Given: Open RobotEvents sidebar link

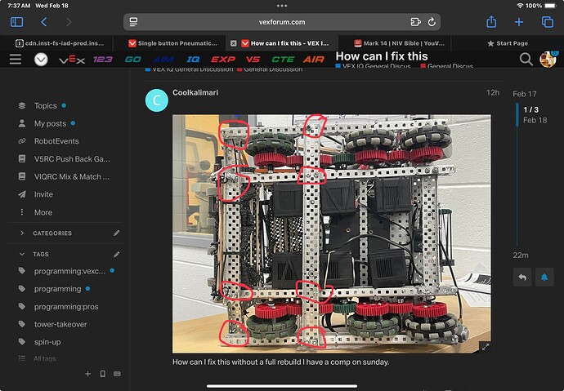Looking at the screenshot, I should 56,141.
